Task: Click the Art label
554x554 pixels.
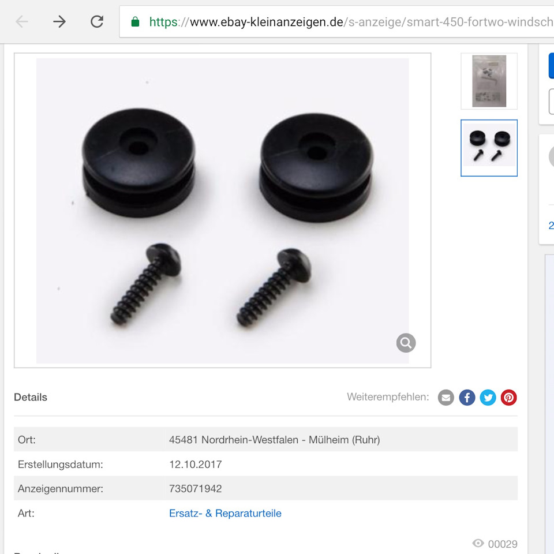Action: click(26, 513)
